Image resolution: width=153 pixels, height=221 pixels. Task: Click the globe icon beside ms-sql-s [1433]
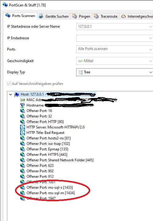pyautogui.click(x=23, y=188)
